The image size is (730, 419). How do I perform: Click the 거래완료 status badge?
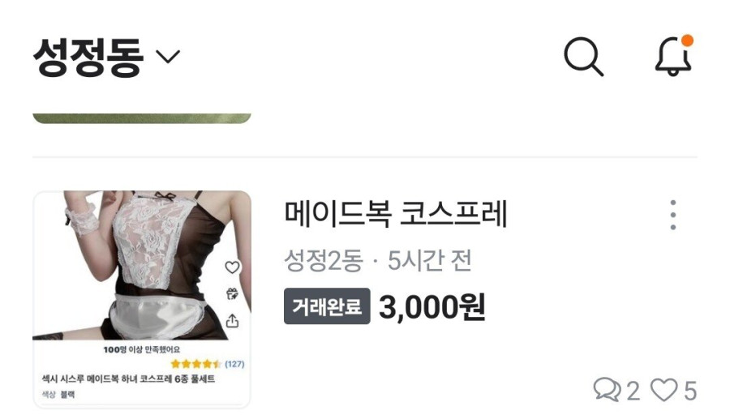pos(327,306)
